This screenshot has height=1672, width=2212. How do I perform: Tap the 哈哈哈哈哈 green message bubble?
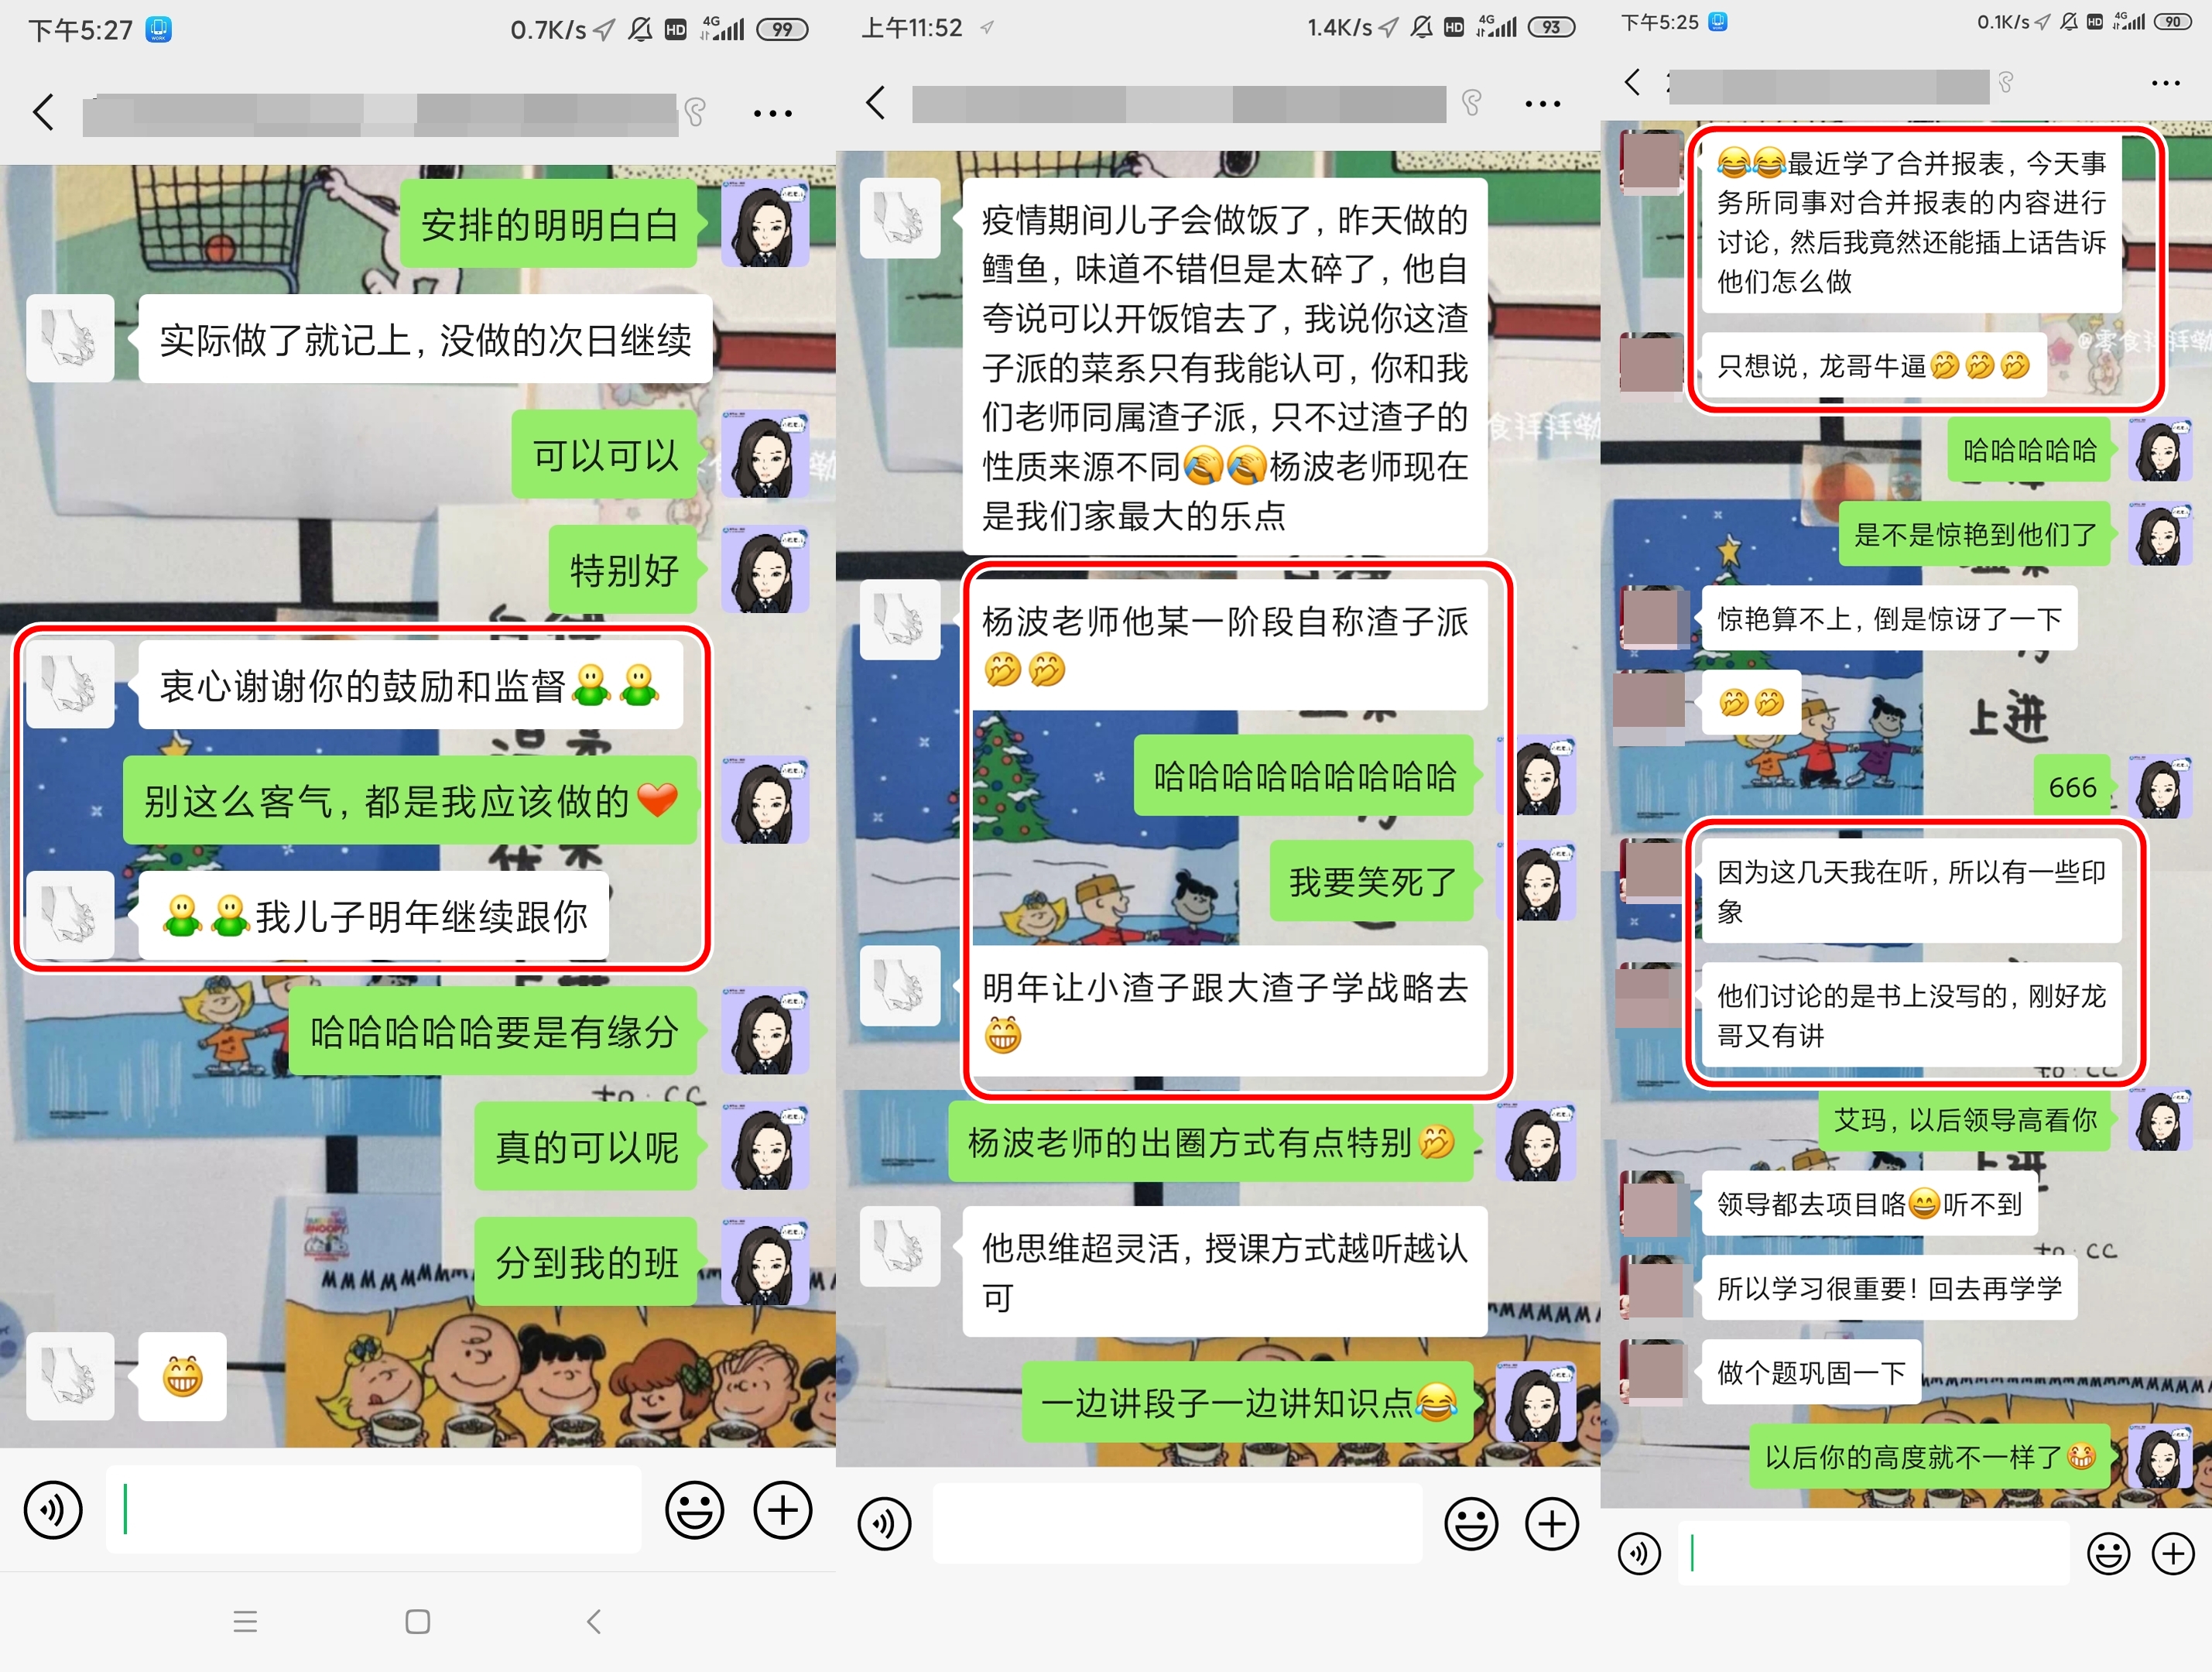(x=2029, y=450)
